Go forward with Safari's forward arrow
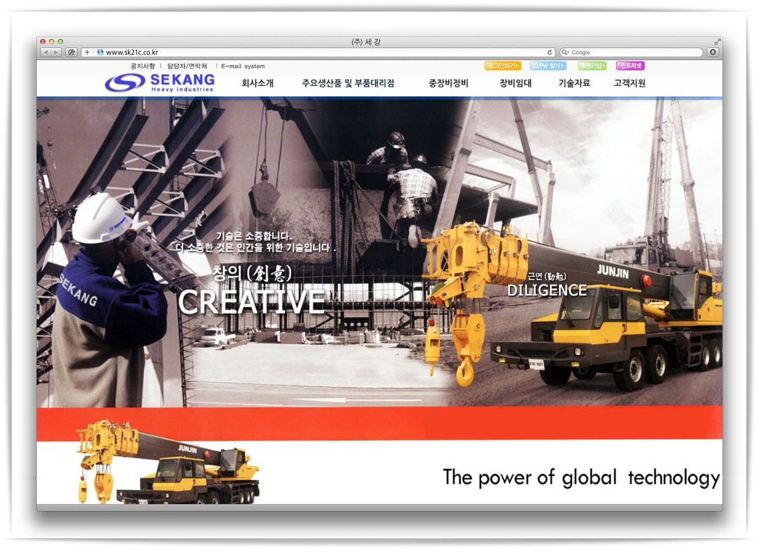Viewport: 758px width, 550px height. click(56, 53)
